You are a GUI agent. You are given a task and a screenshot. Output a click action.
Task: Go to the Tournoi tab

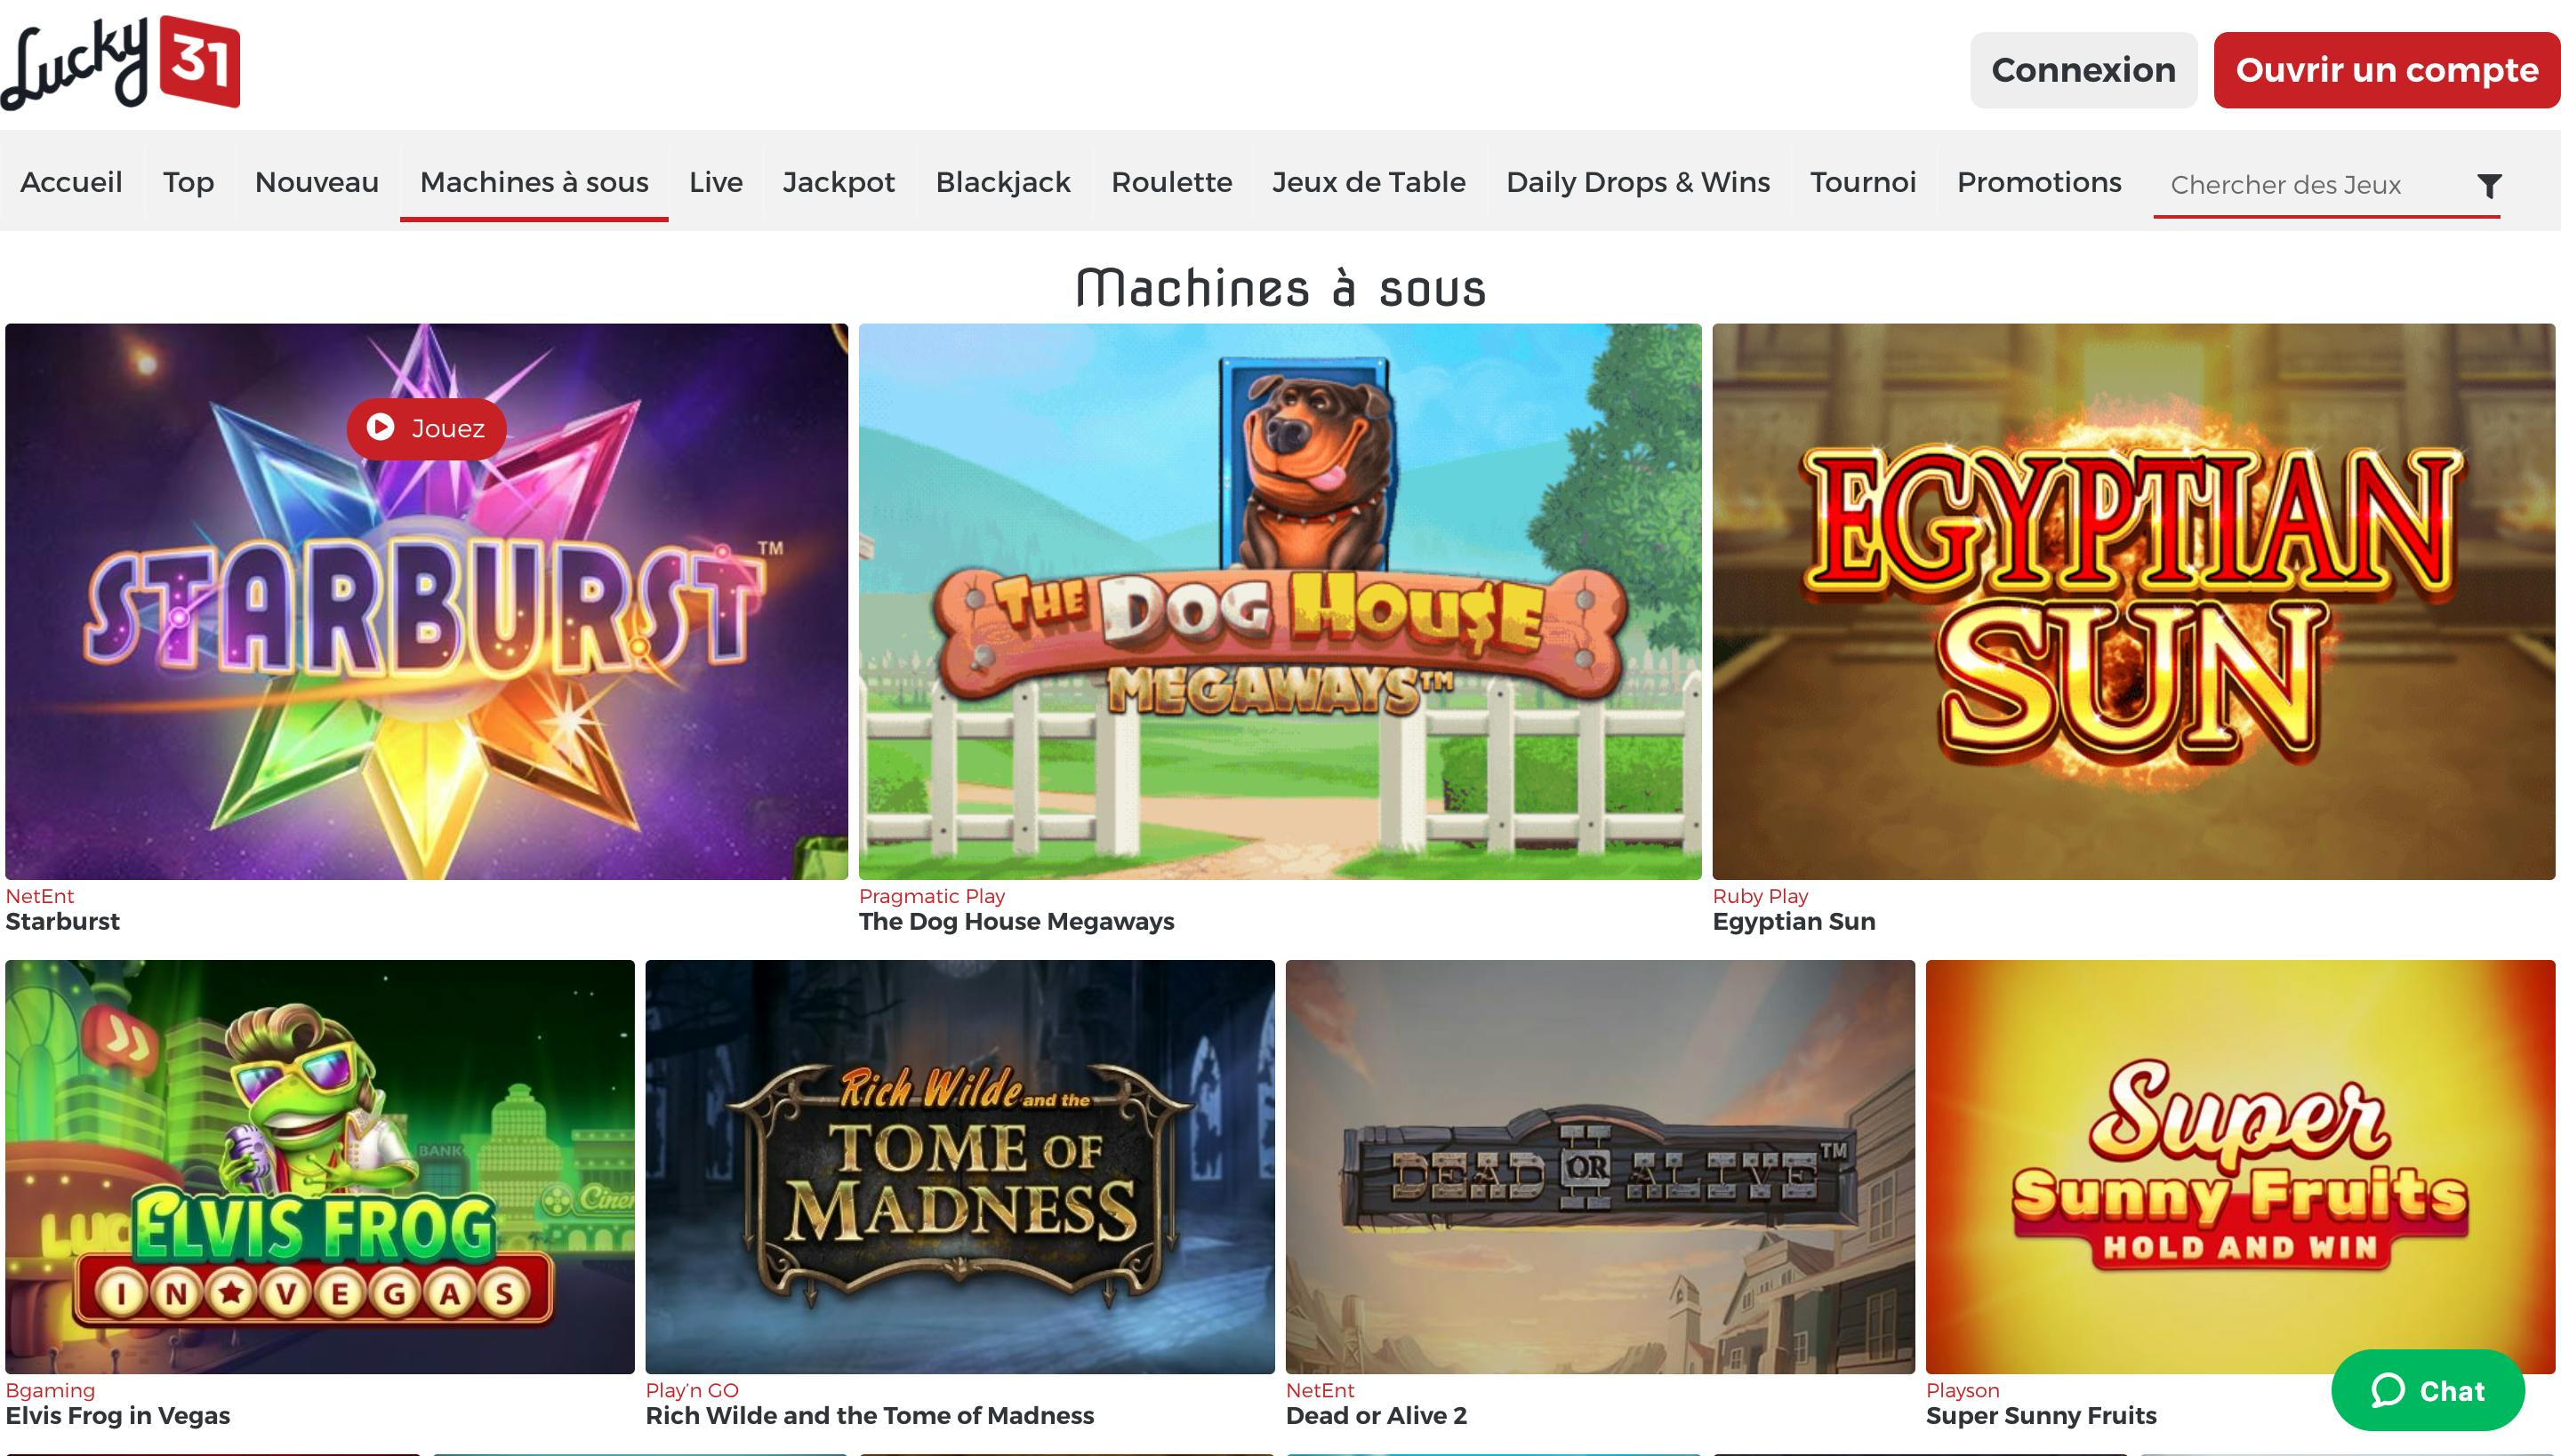point(1864,182)
